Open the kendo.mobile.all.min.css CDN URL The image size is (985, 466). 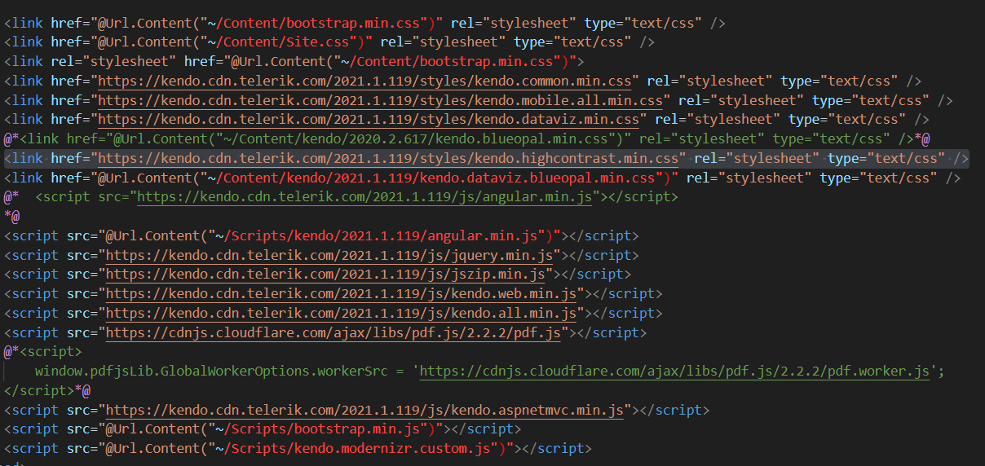point(381,100)
